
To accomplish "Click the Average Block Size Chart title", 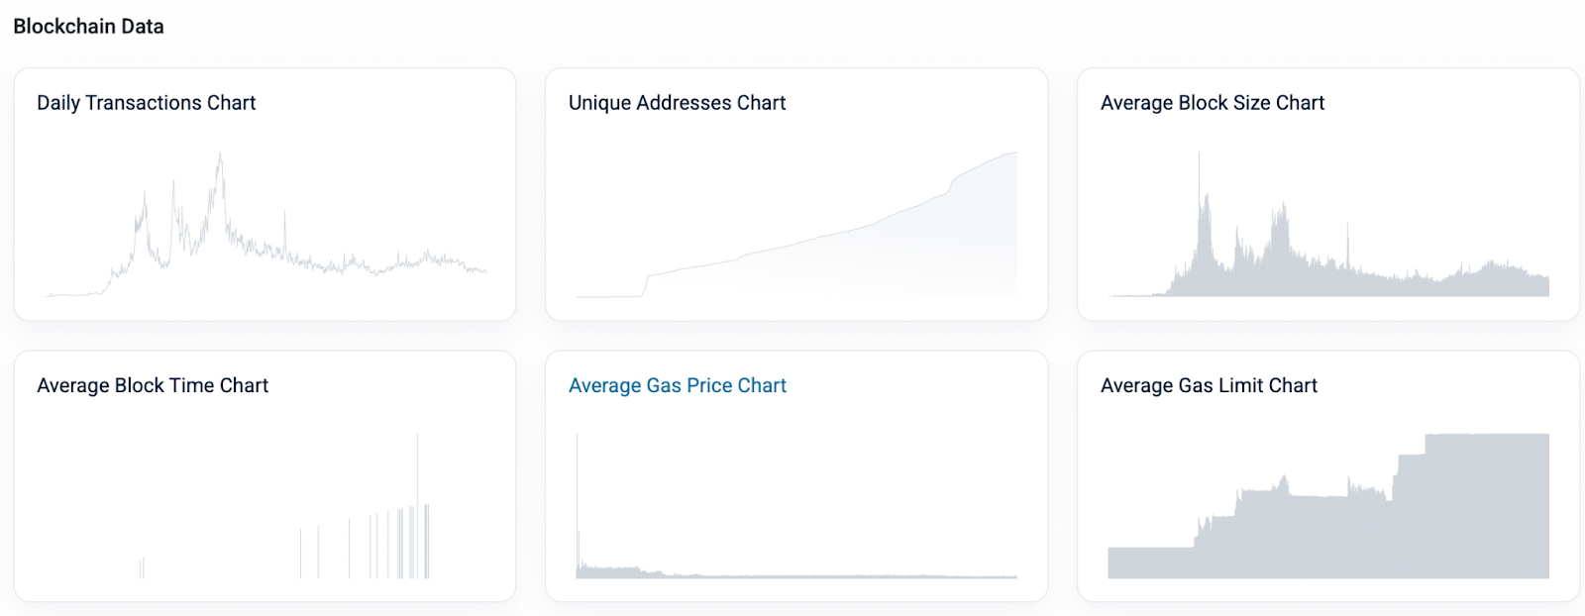I will pos(1212,103).
